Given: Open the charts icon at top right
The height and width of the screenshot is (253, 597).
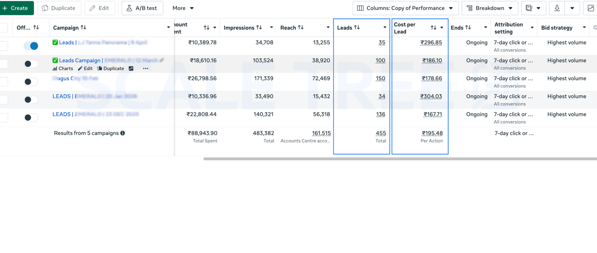Looking at the screenshot, I should 591,8.
